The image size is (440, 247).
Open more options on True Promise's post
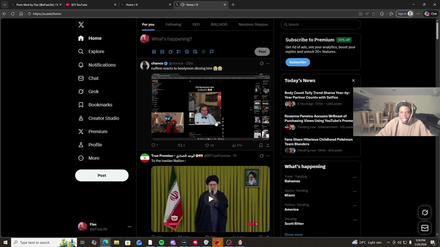[268, 156]
